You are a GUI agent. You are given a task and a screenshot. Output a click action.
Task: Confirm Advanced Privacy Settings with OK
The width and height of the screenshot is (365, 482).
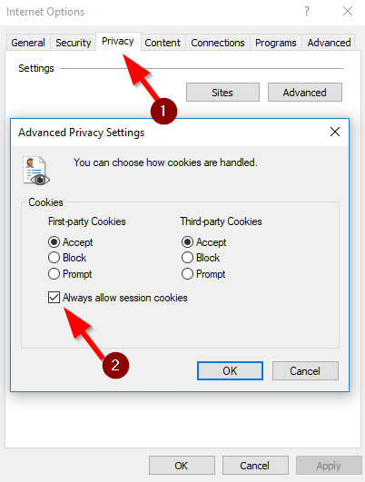[230, 370]
